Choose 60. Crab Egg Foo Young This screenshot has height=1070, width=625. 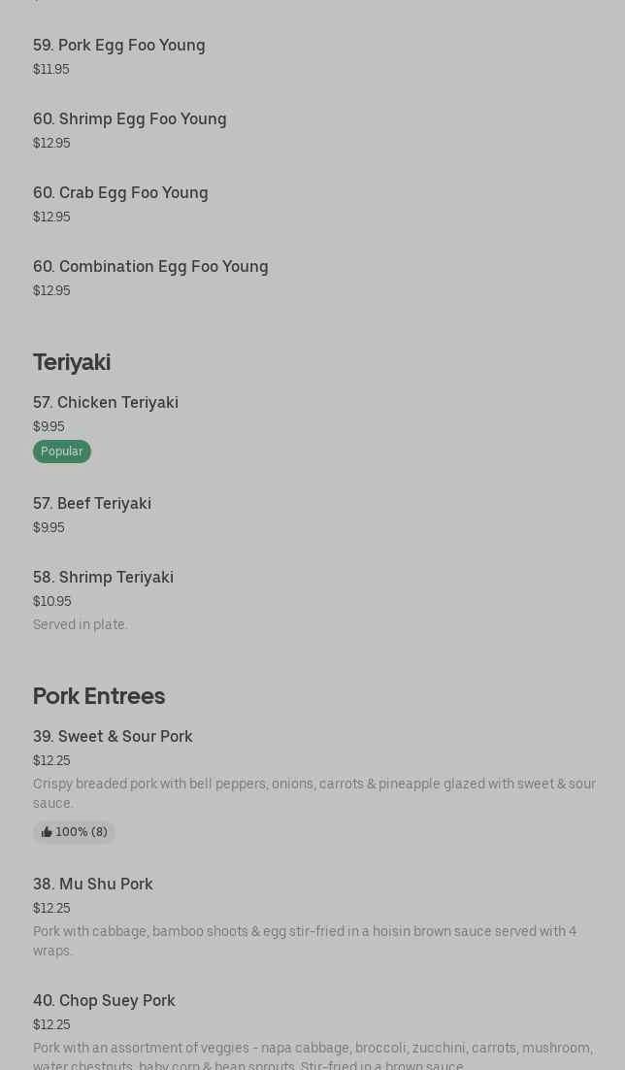point(120,192)
